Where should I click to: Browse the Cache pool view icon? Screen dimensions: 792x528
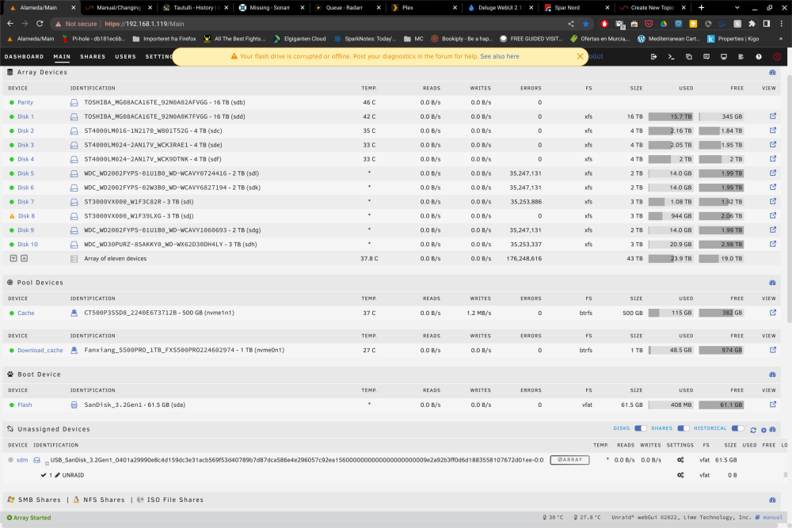click(772, 313)
